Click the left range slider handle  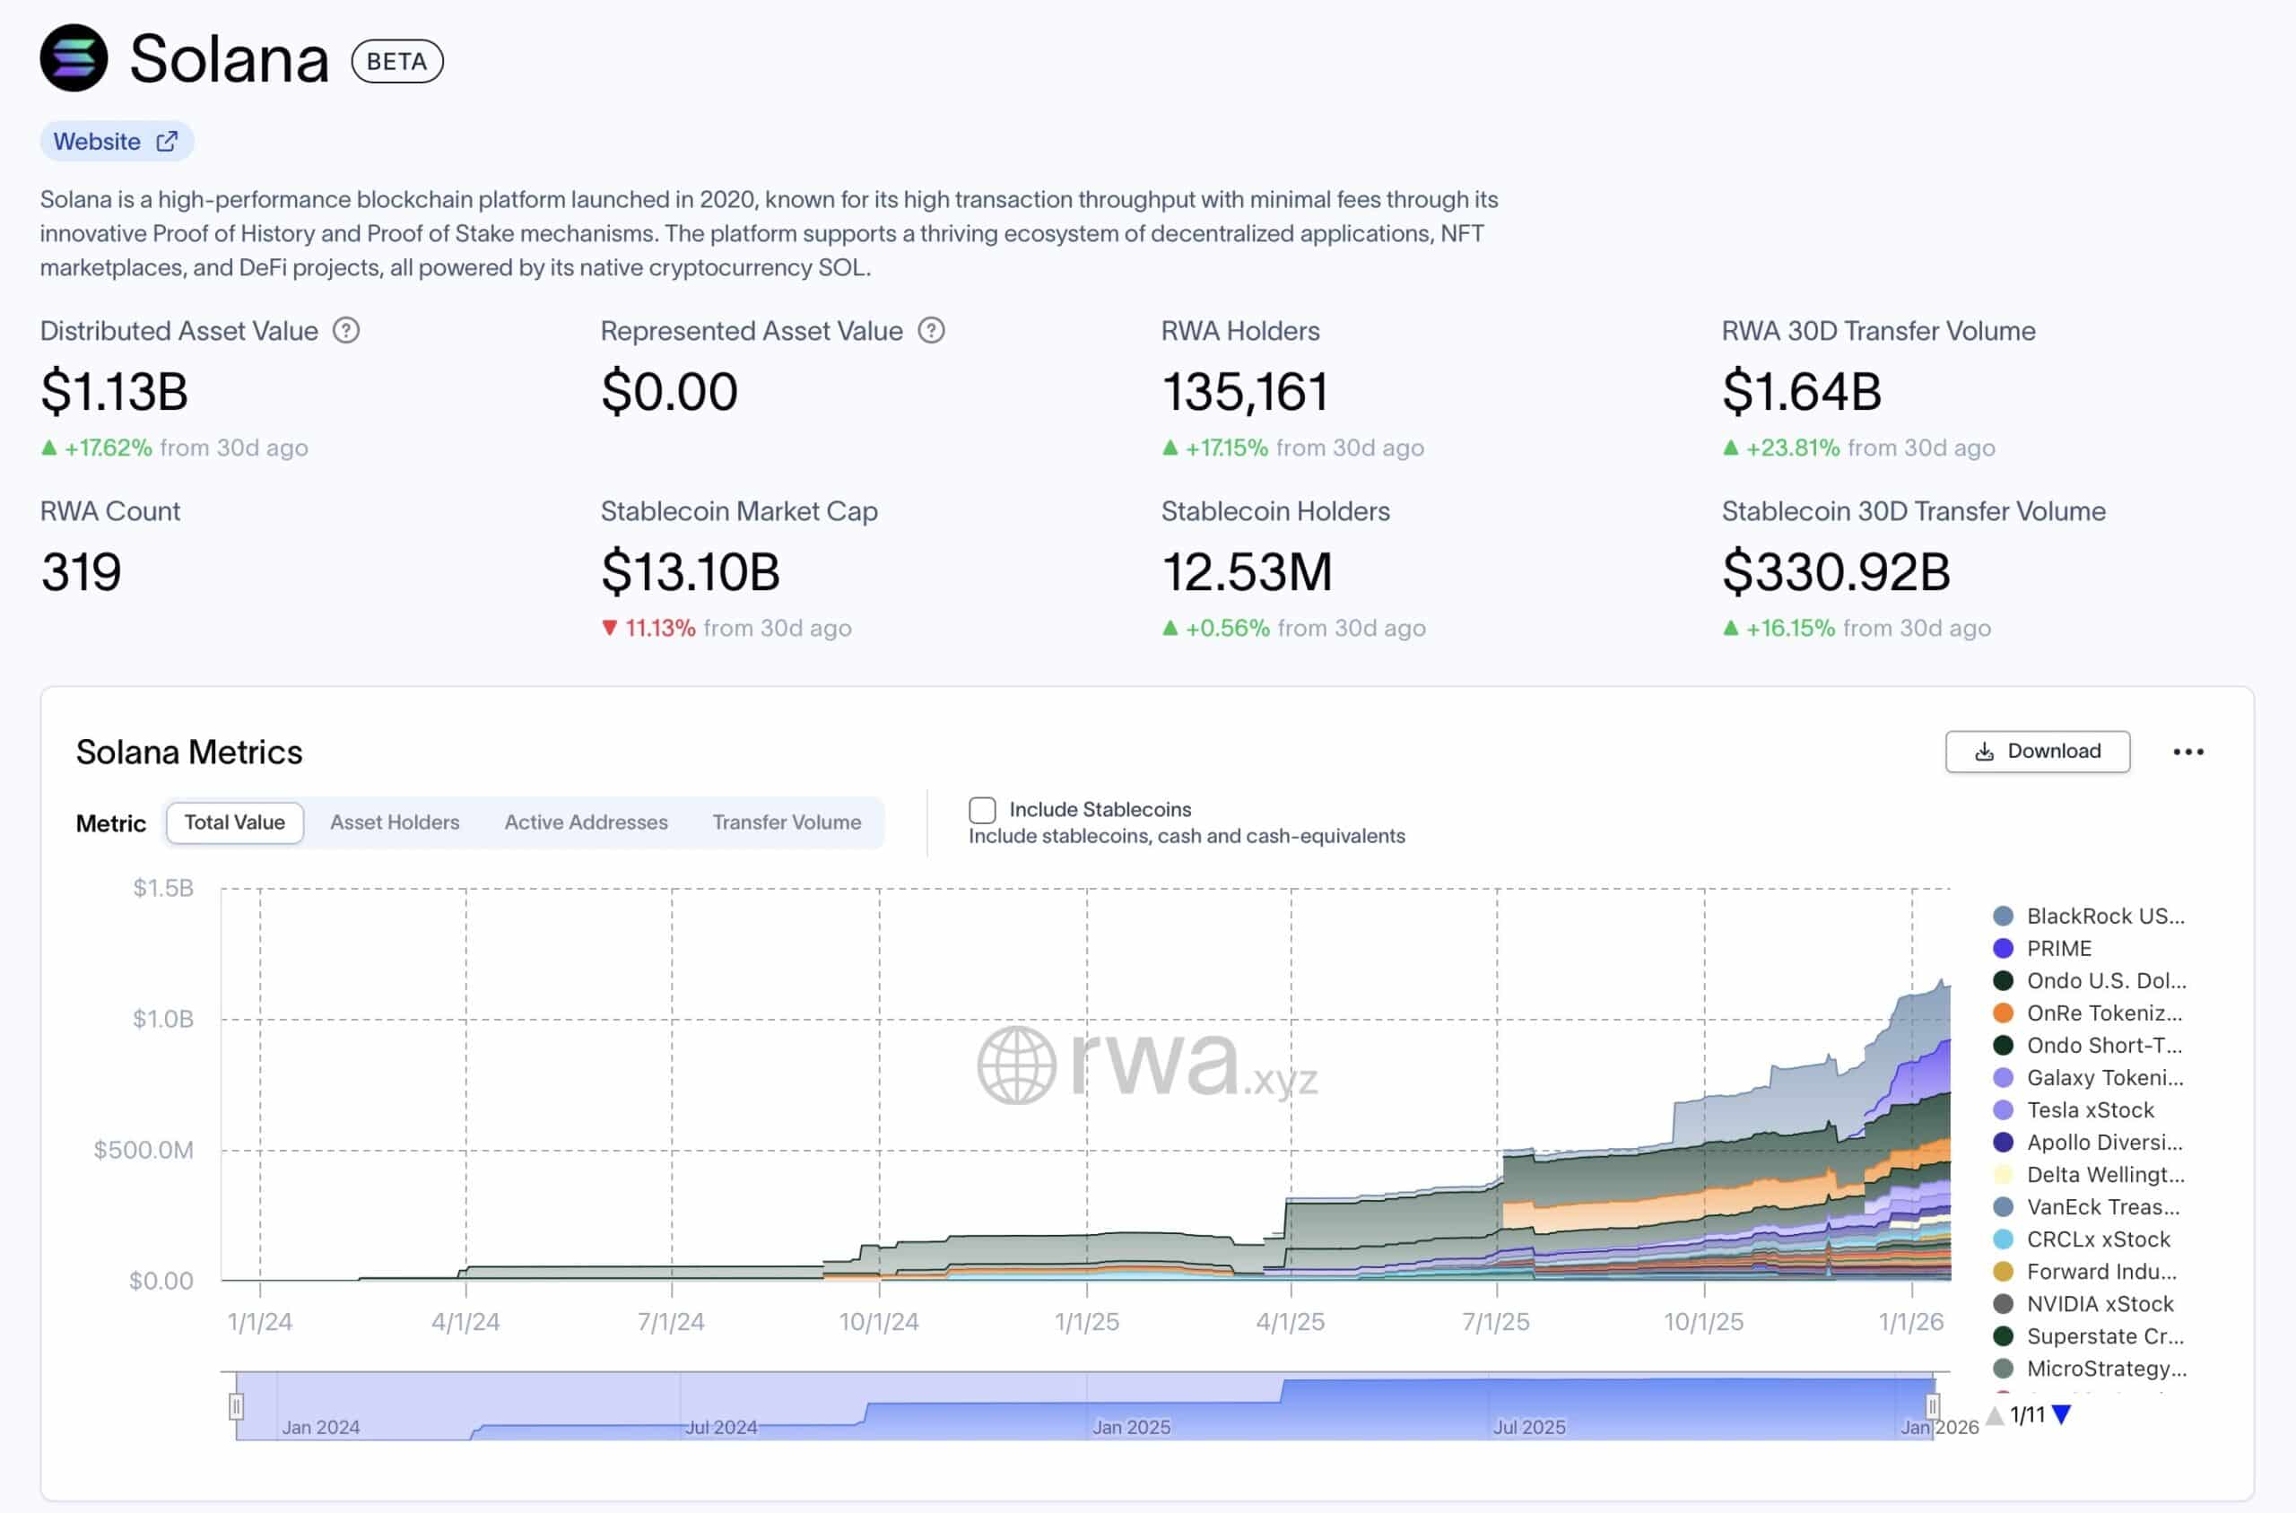point(237,1406)
